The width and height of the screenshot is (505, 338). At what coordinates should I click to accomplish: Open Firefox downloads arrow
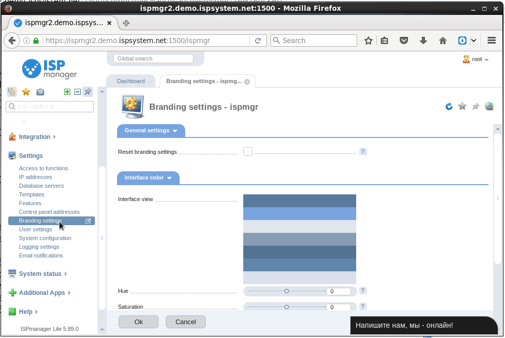pyautogui.click(x=423, y=41)
